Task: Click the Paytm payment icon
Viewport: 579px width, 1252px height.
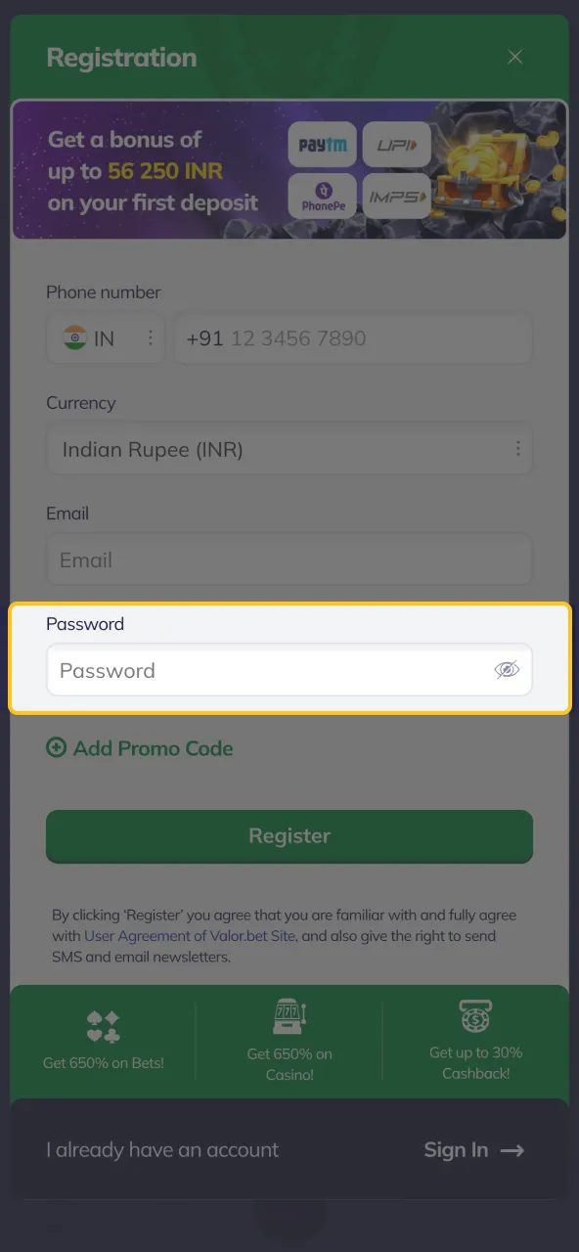Action: (x=323, y=144)
